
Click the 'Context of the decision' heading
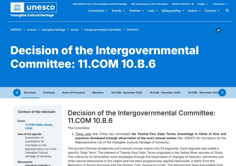click(x=36, y=112)
